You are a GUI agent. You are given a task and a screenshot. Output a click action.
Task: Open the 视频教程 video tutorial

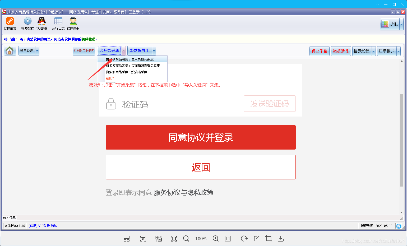27,23
